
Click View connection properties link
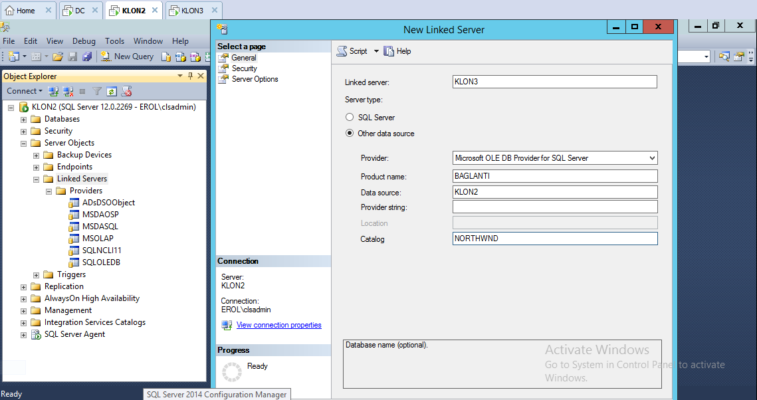[278, 326]
